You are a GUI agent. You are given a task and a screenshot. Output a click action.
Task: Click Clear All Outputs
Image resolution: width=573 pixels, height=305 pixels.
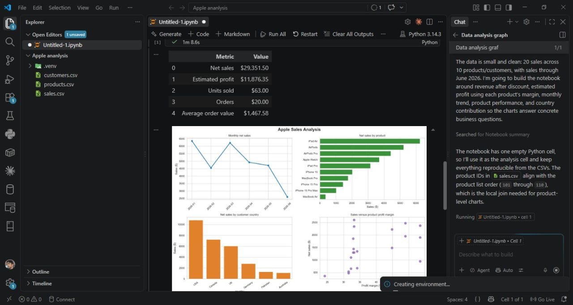(x=348, y=34)
